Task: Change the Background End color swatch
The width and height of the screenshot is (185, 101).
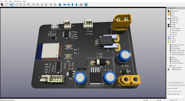Action: [x=168, y=70]
